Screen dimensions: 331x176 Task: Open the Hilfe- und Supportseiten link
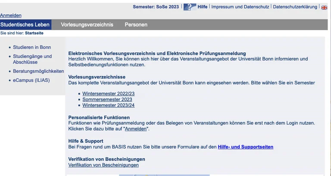(x=245, y=147)
